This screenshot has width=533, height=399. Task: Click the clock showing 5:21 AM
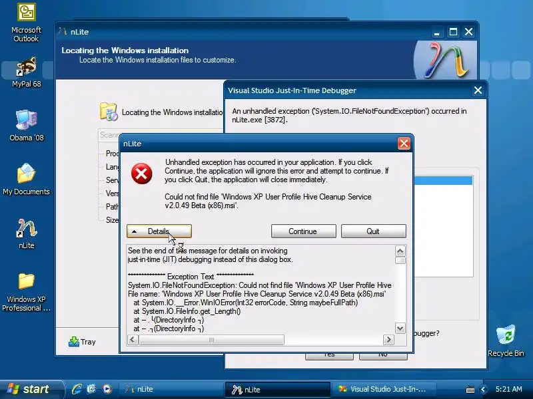(508, 389)
